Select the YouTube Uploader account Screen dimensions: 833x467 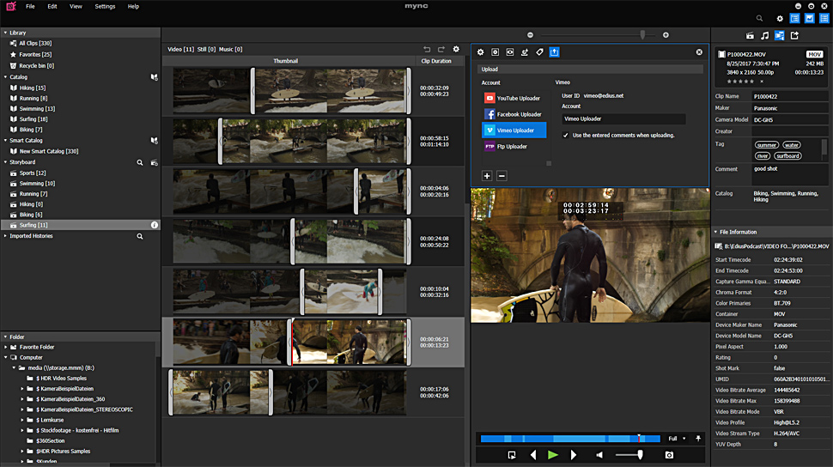tap(514, 99)
